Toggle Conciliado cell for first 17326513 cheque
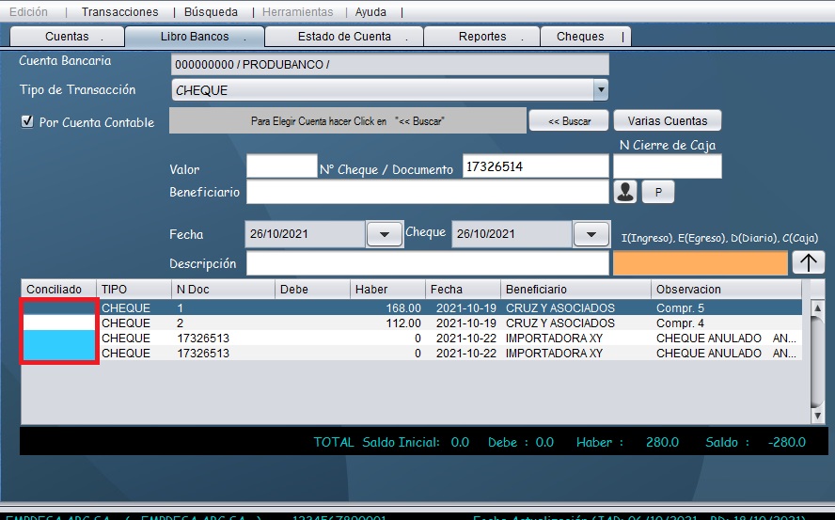Image resolution: width=835 pixels, height=520 pixels. pos(60,338)
